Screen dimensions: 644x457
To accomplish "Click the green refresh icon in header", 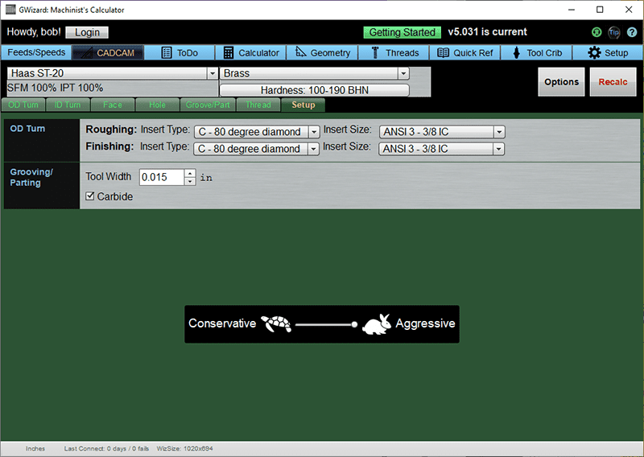I will click(597, 32).
